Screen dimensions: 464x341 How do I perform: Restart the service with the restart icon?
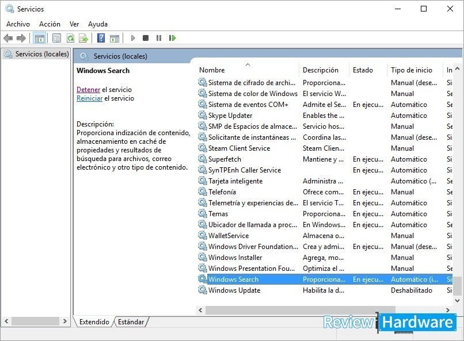click(x=172, y=38)
